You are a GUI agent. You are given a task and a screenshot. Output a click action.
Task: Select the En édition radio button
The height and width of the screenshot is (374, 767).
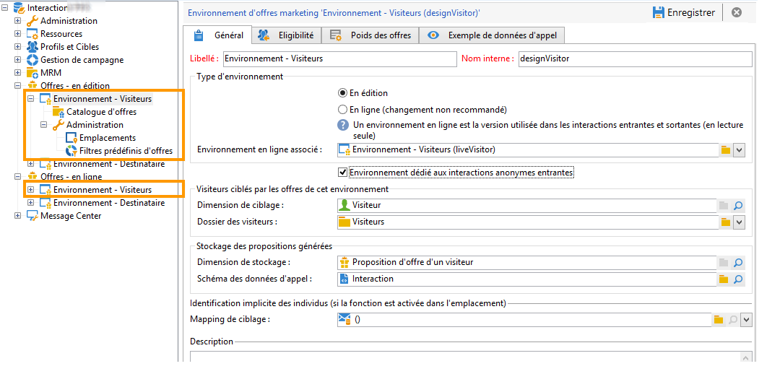pos(342,93)
